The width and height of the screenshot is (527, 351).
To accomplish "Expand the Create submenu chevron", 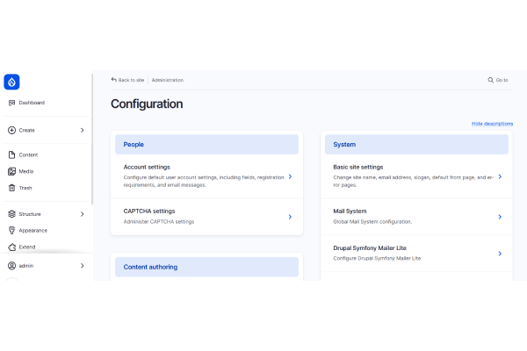I will 82,130.
